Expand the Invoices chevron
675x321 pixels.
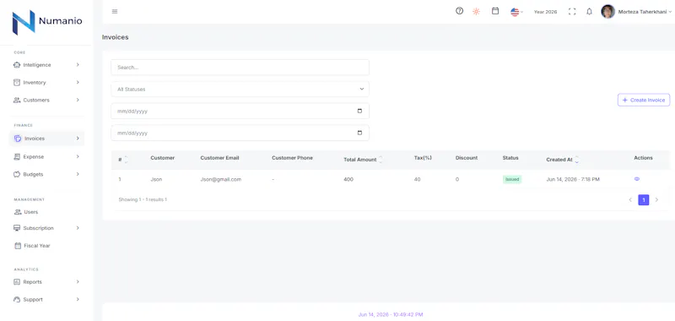tap(78, 139)
